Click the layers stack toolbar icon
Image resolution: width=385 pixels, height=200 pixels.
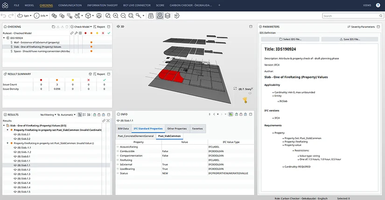pos(168,15)
